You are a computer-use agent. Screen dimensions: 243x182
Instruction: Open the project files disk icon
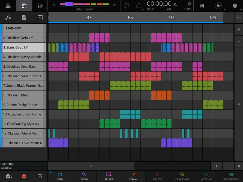click(x=8, y=6)
